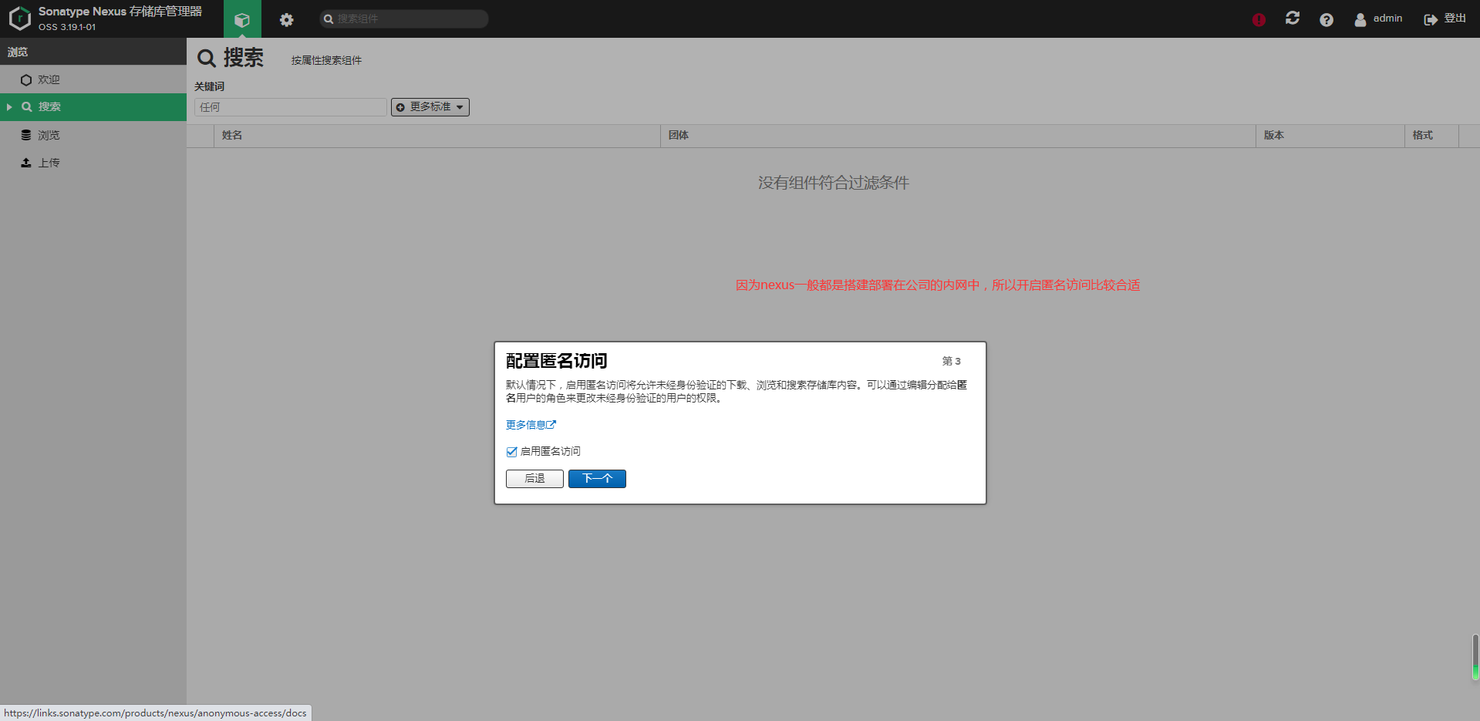The height and width of the screenshot is (721, 1480).
Task: Click the refresh icon in the header
Action: [x=1293, y=19]
